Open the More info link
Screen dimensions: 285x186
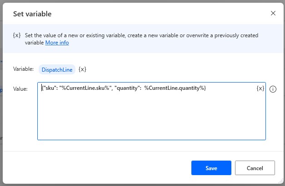coord(57,43)
